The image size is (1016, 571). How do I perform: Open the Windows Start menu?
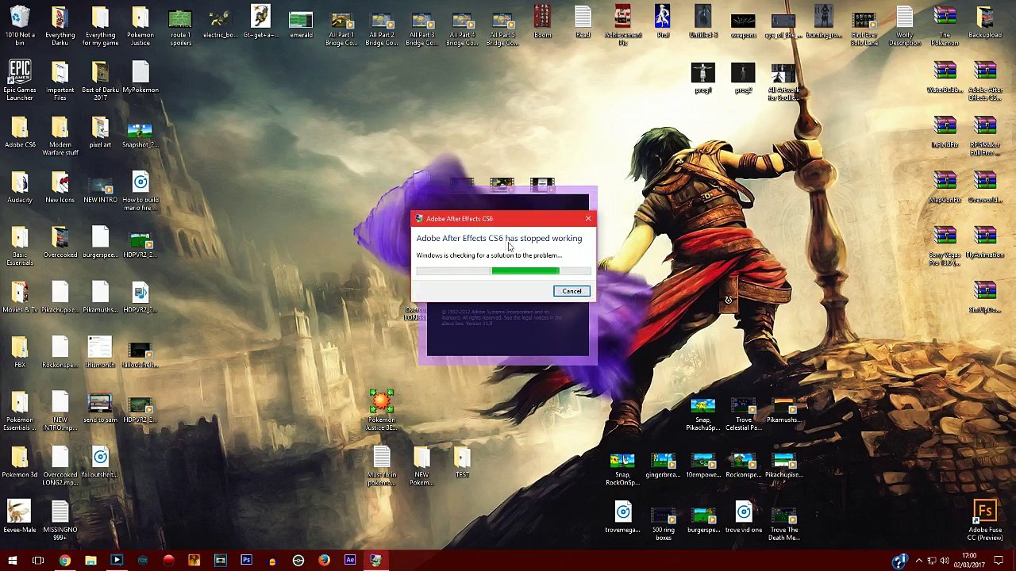click(x=12, y=561)
